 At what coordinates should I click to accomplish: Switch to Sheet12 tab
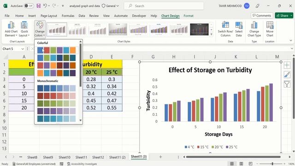point(98,157)
